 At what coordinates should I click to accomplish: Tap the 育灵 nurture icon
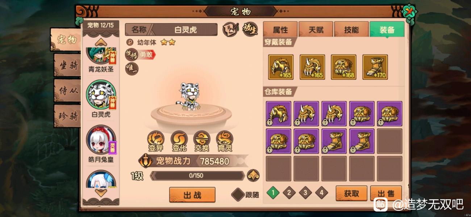coord(225,141)
